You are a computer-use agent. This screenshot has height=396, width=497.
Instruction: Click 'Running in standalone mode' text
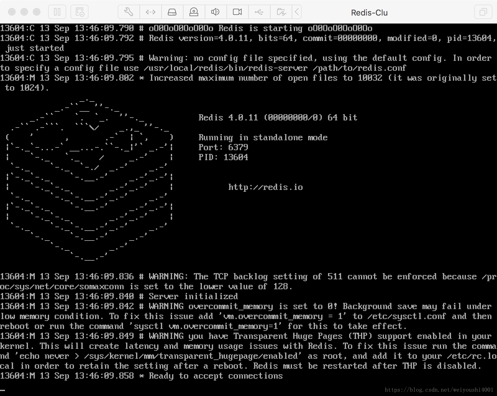click(x=263, y=137)
